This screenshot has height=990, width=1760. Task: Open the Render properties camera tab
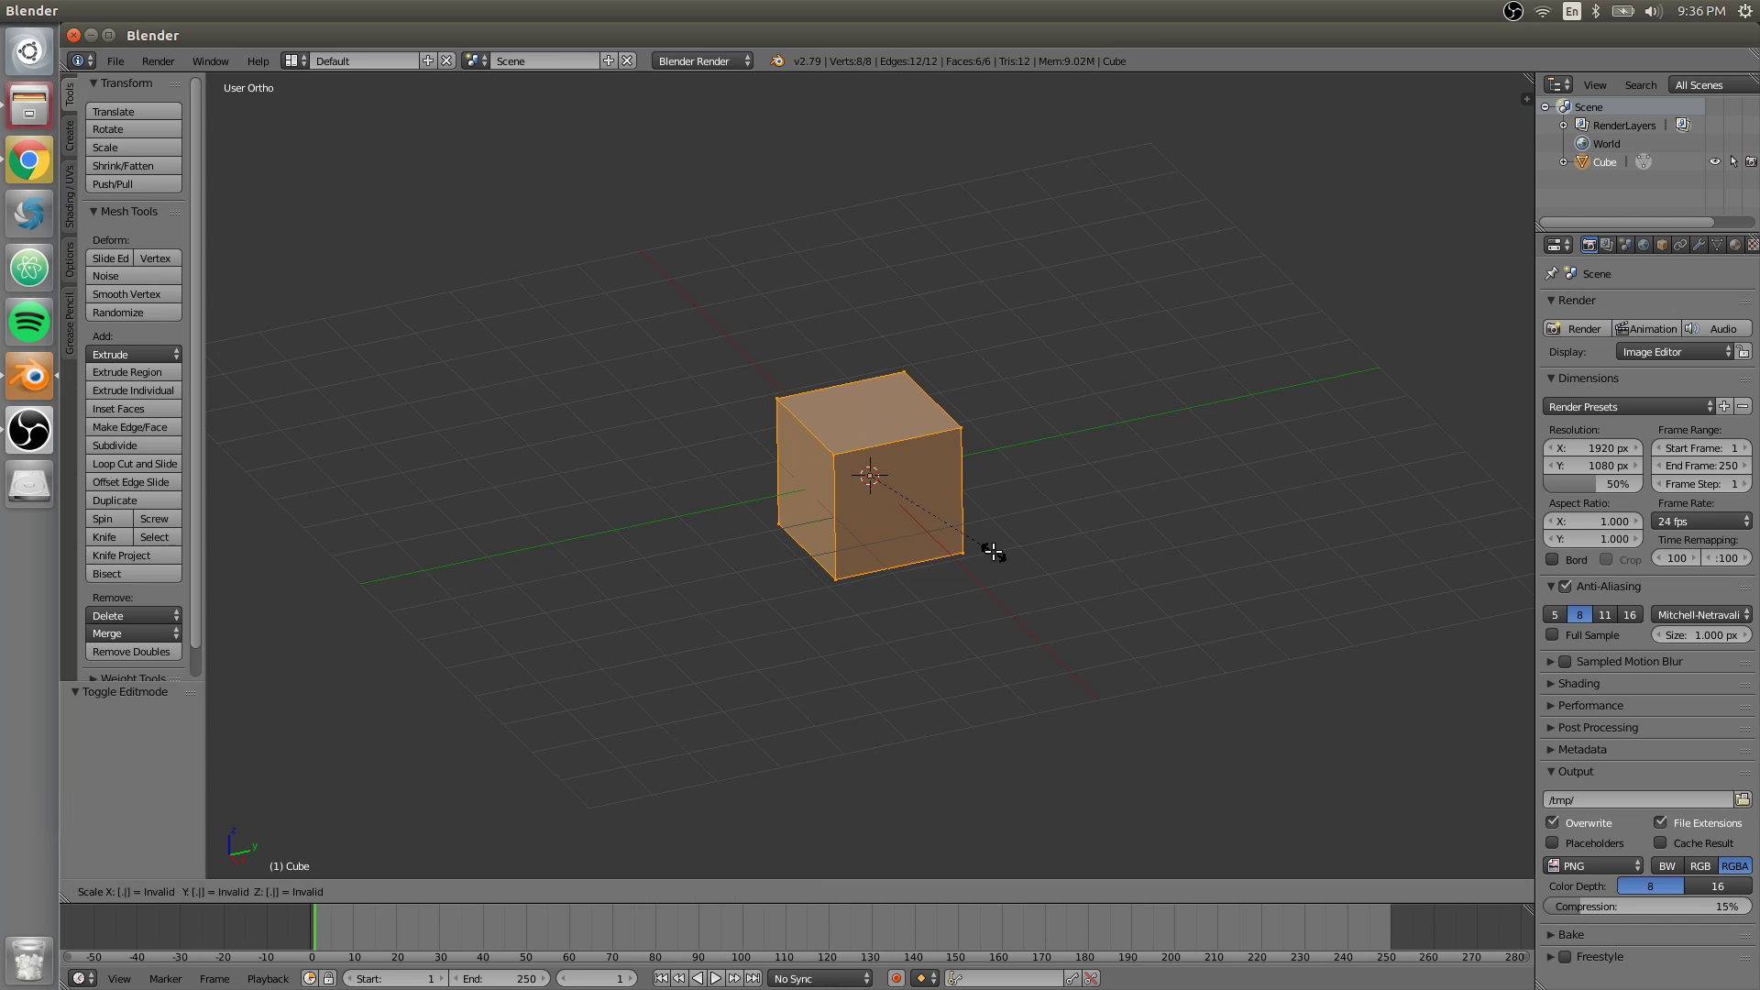[1589, 245]
